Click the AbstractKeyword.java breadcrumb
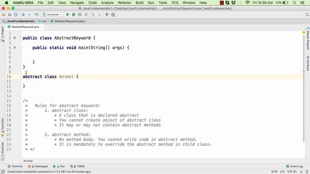This screenshot has height=174, width=310. tap(67, 21)
